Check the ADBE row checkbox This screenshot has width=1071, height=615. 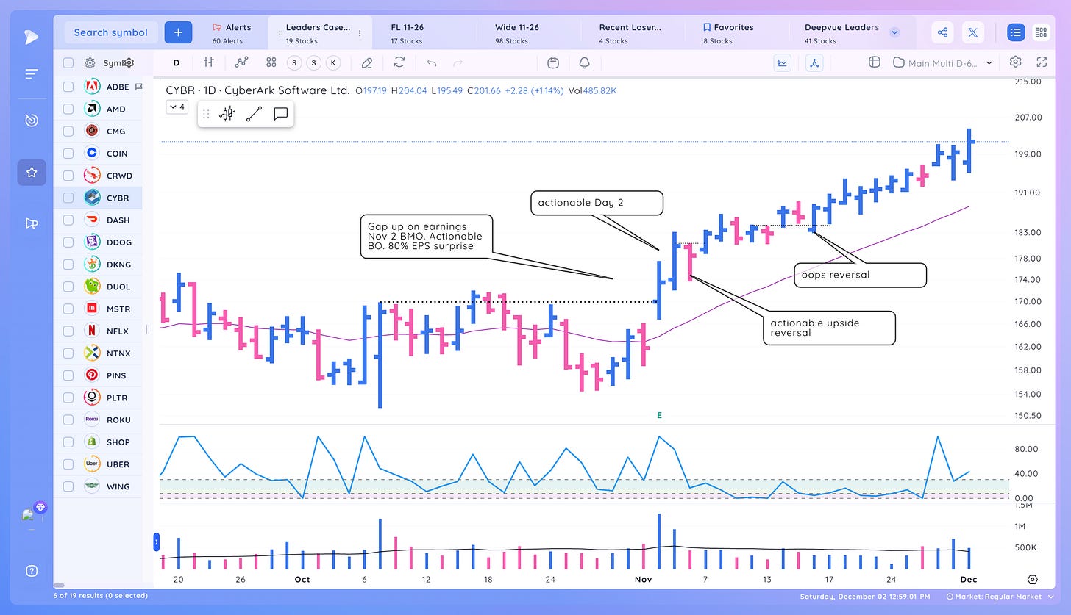point(68,87)
